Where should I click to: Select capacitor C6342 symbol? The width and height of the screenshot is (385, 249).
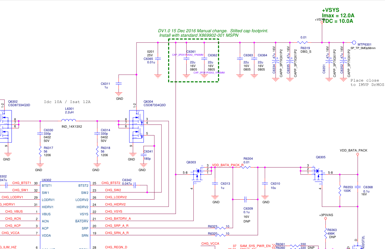pos(135,185)
